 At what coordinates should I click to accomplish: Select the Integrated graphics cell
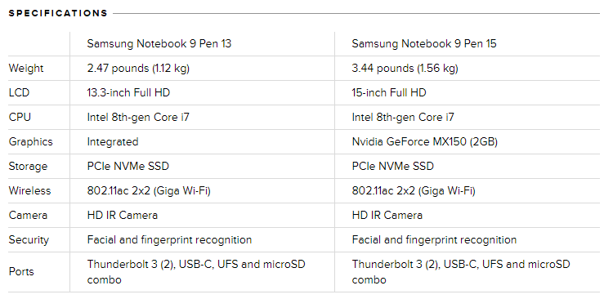[113, 142]
